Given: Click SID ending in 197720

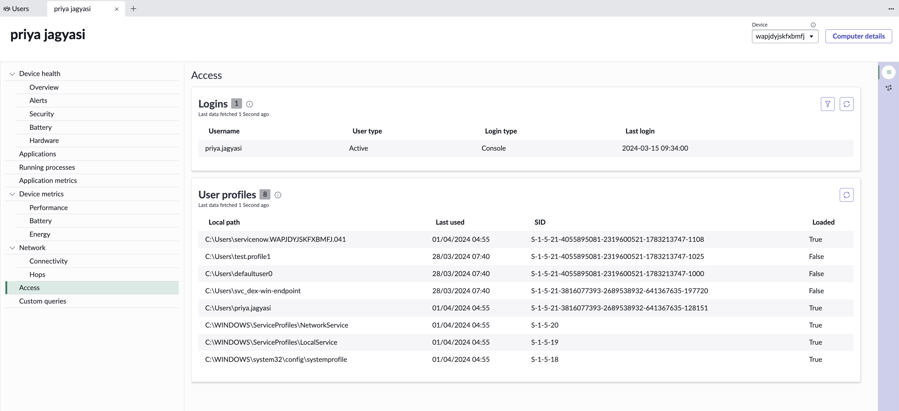Looking at the screenshot, I should (619, 291).
